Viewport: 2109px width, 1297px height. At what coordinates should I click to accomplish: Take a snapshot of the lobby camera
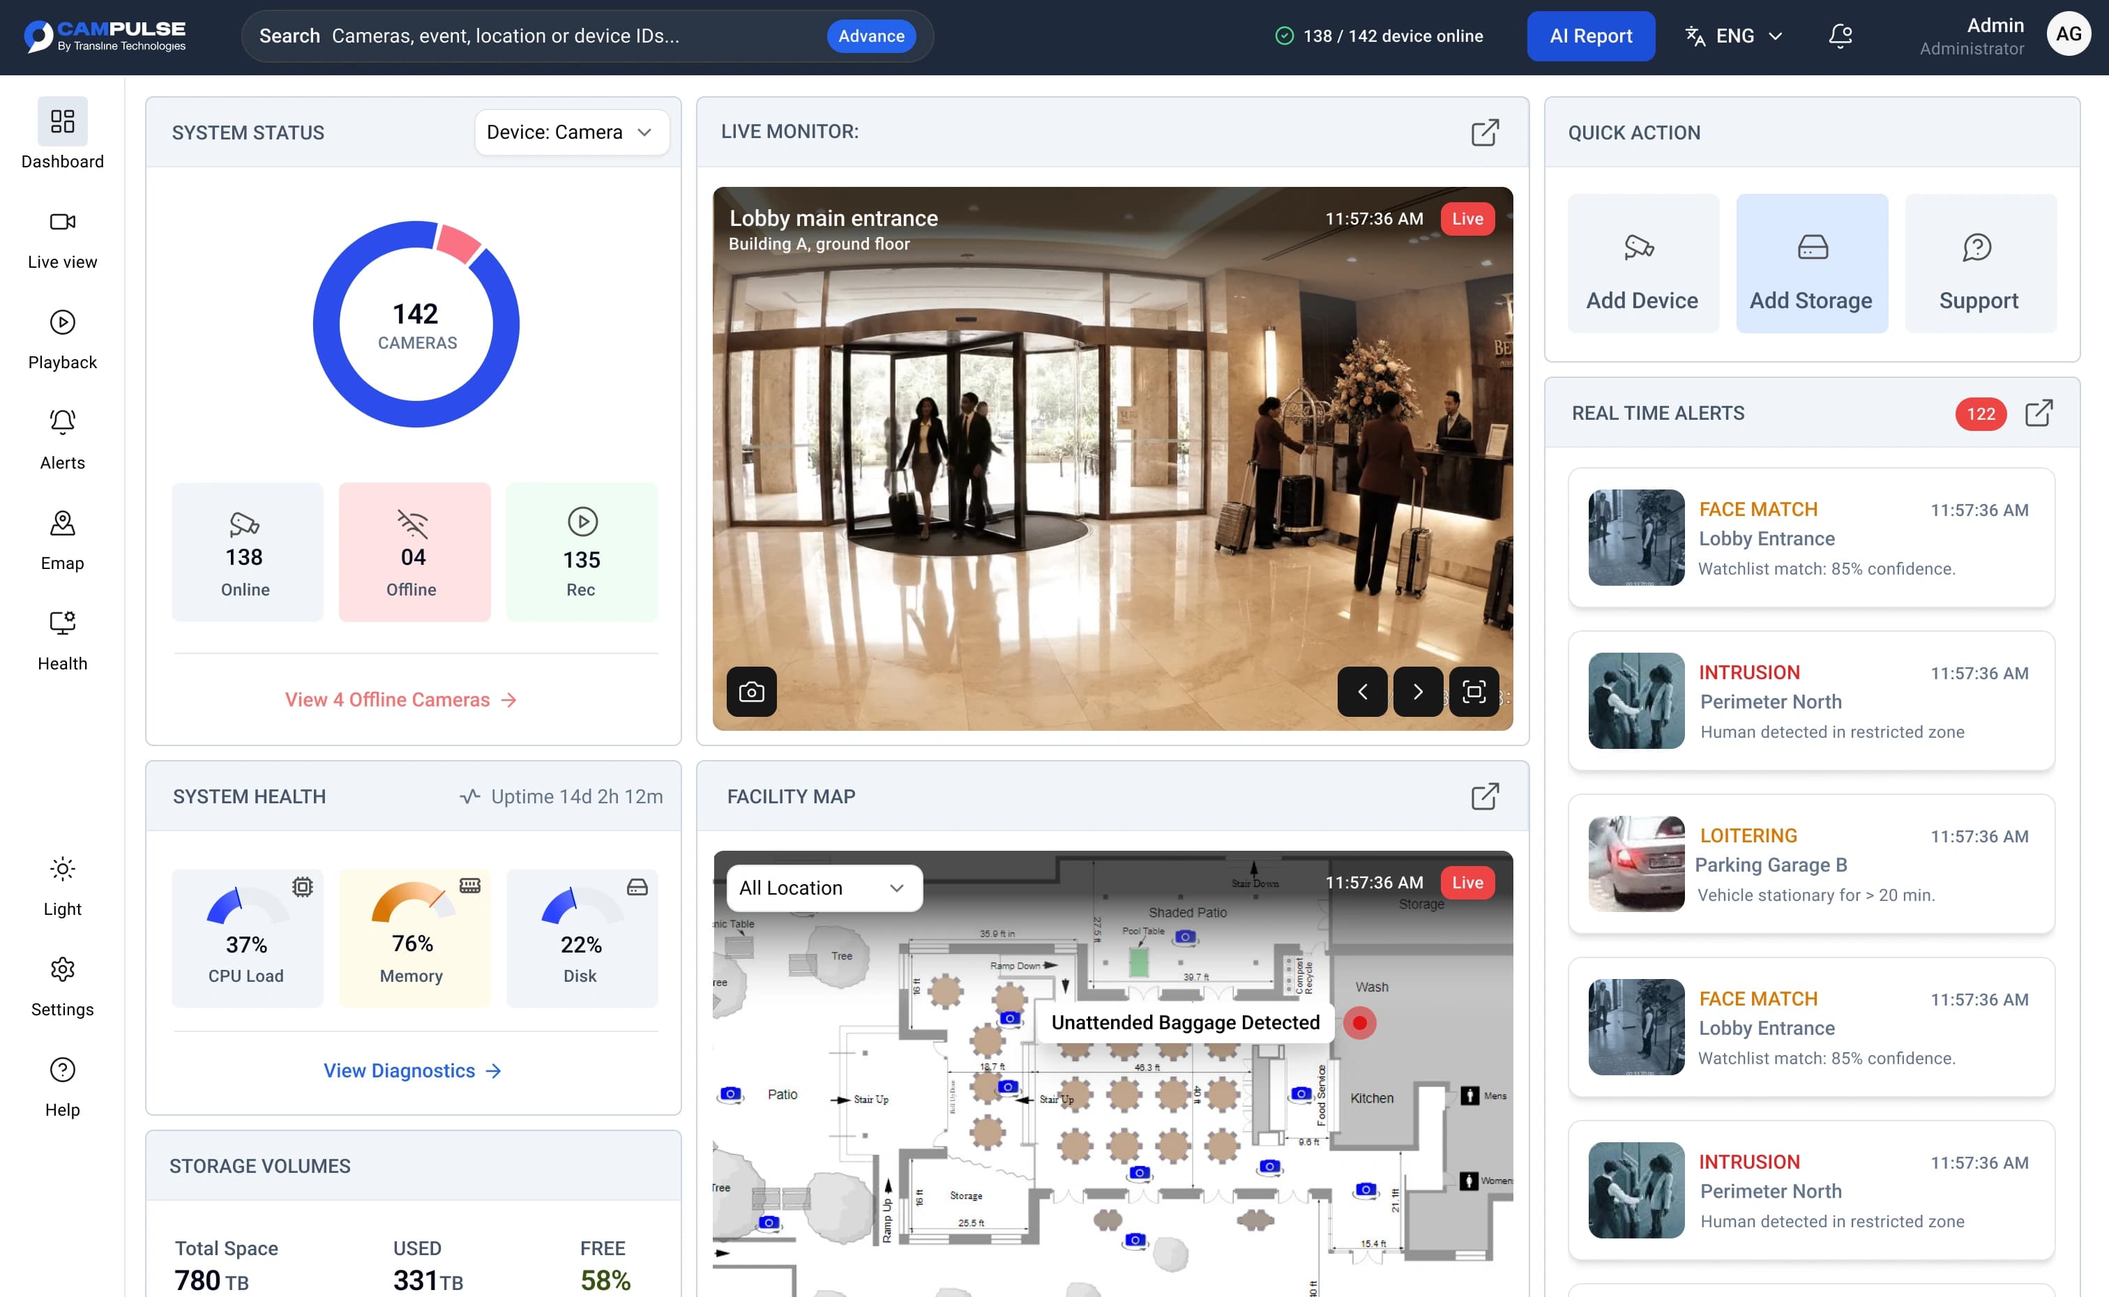click(751, 692)
